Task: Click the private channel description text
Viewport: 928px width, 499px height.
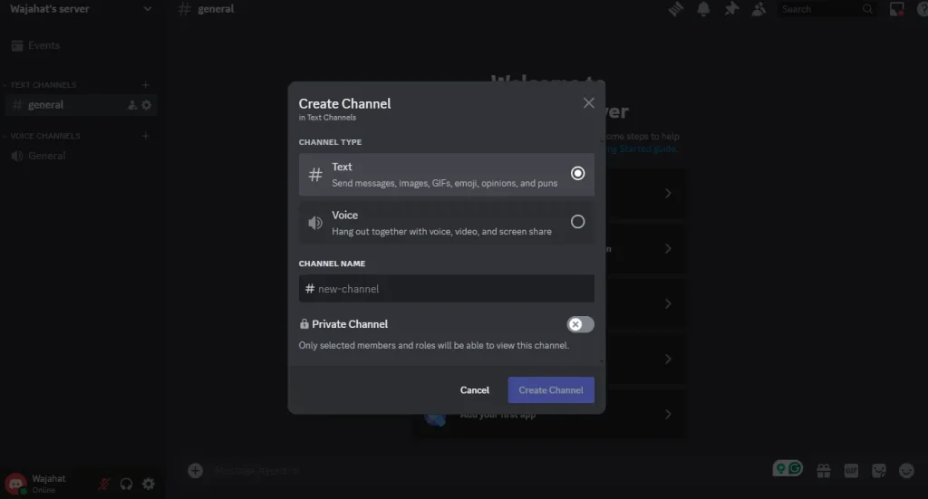Action: pos(434,345)
